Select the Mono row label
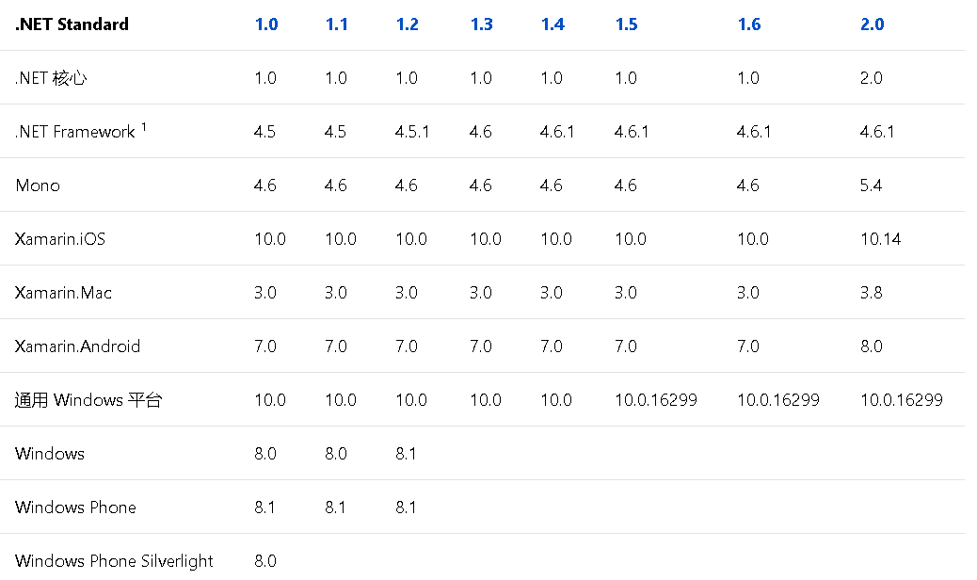The height and width of the screenshot is (580, 977). click(x=38, y=185)
